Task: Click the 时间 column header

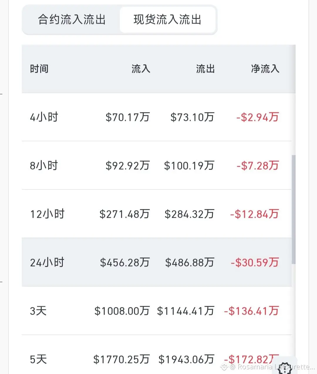Action: pos(39,69)
